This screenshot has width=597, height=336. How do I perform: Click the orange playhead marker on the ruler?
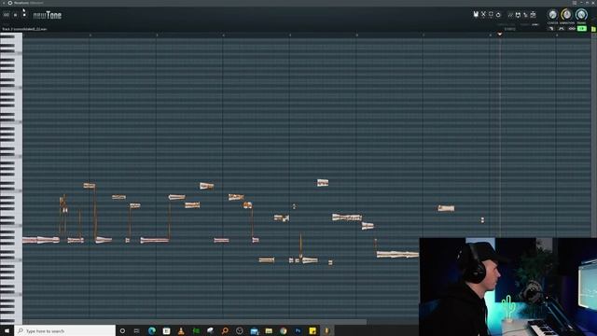tap(500, 35)
